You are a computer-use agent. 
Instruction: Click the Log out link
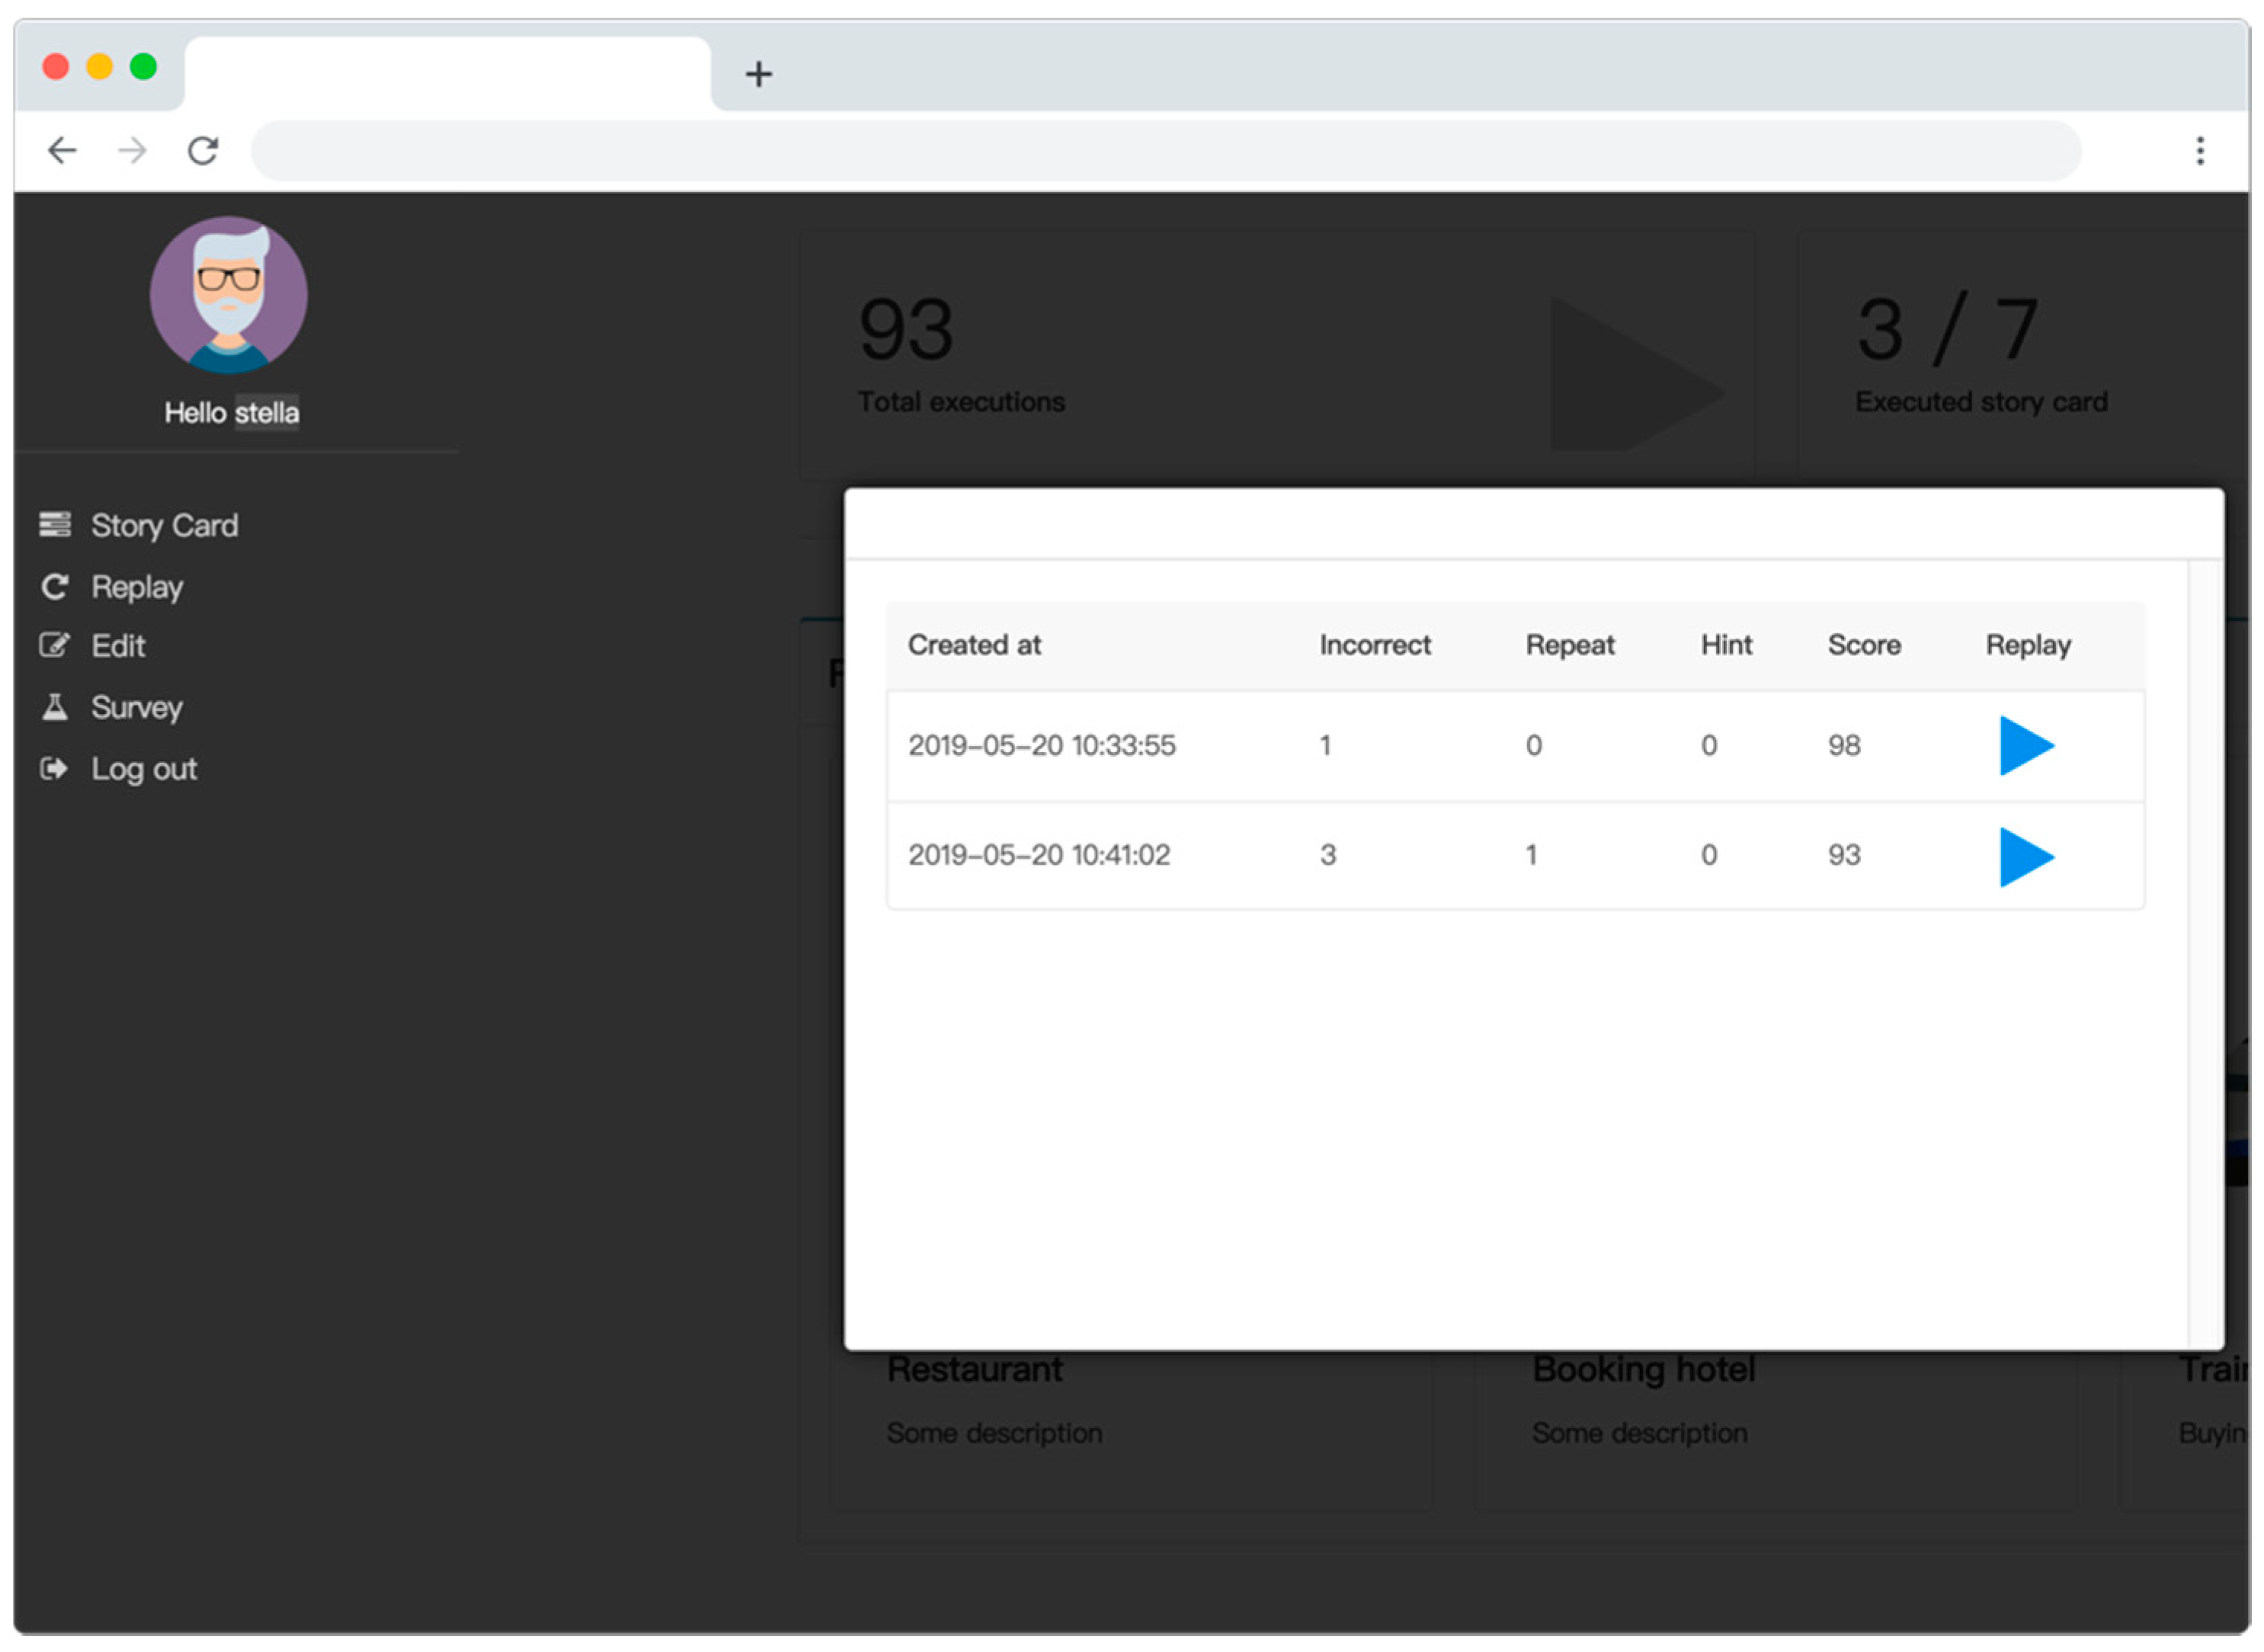[144, 769]
